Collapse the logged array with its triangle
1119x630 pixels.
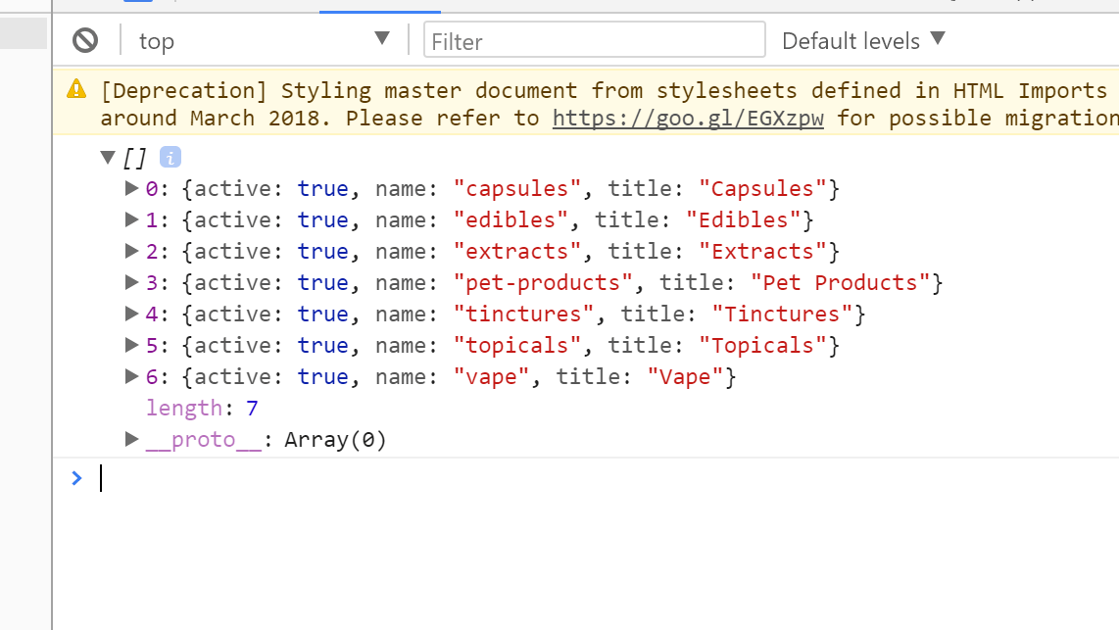coord(108,157)
